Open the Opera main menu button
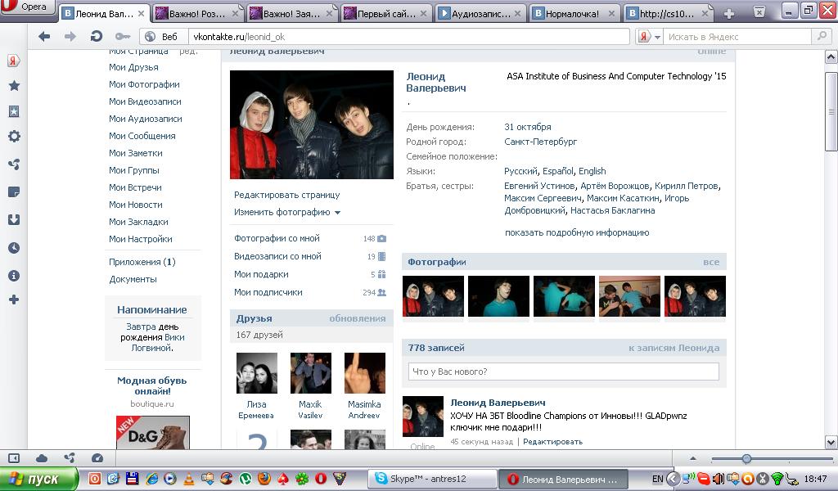This screenshot has width=838, height=491. [x=28, y=8]
